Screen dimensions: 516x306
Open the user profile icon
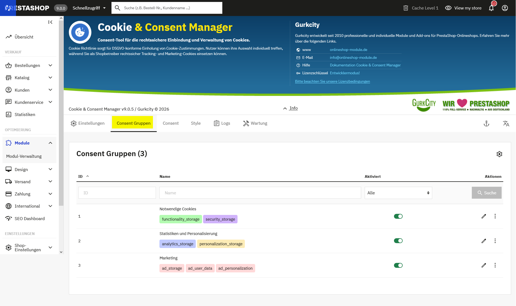click(505, 8)
